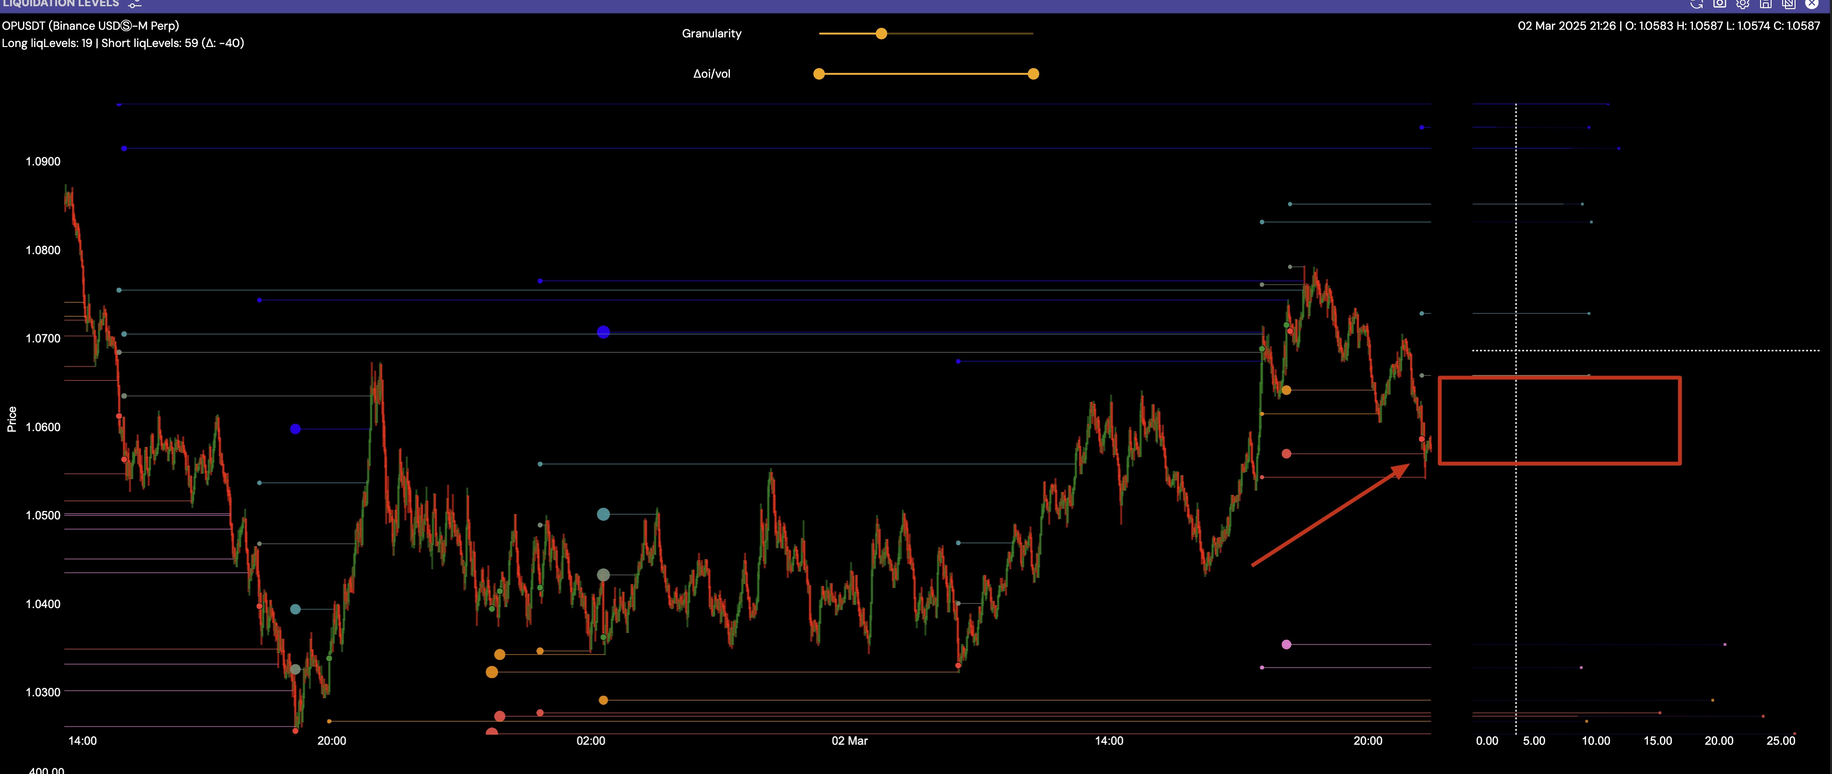Take a chart snapshot with camera icon
This screenshot has height=774, width=1832.
(1719, 3)
